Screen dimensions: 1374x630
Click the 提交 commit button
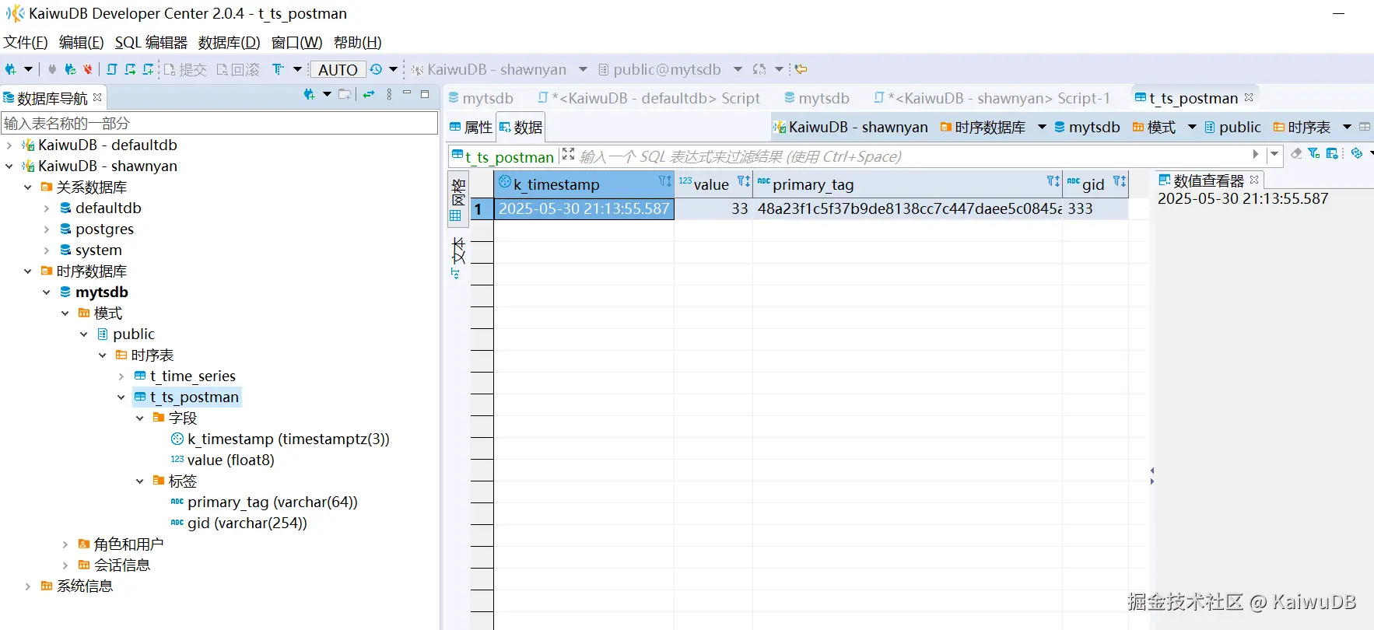point(185,69)
